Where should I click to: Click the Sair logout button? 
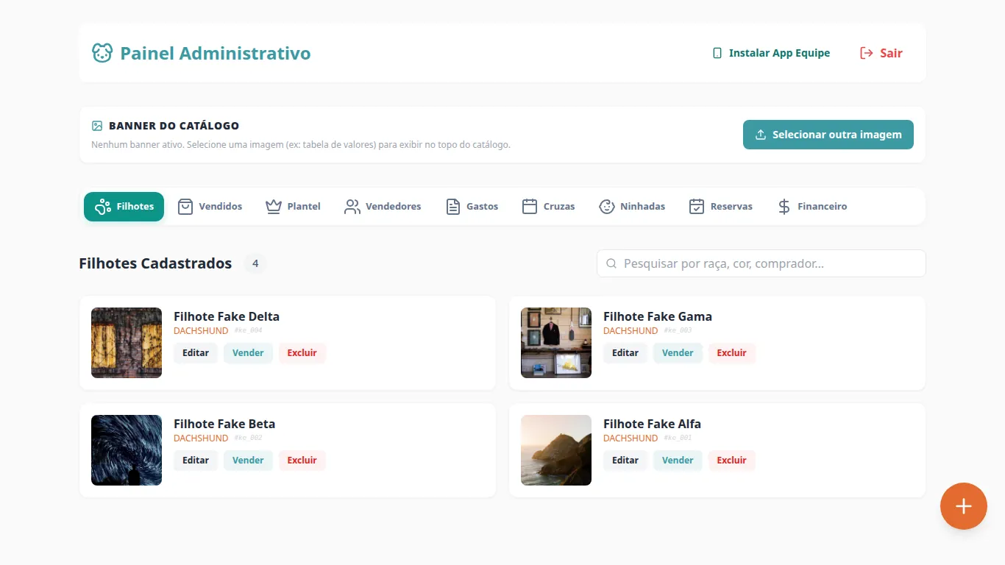pos(881,53)
